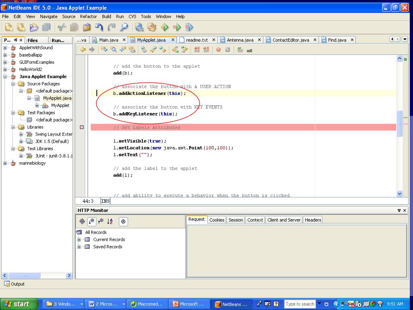Click the HTTP Monitor reload records icon
413x310 pixels.
(x=82, y=222)
